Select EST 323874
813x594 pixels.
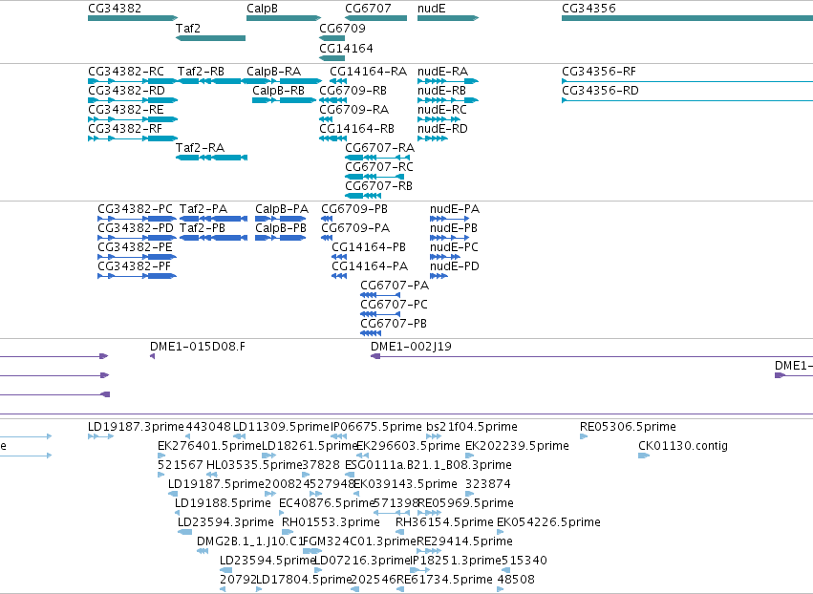click(469, 494)
